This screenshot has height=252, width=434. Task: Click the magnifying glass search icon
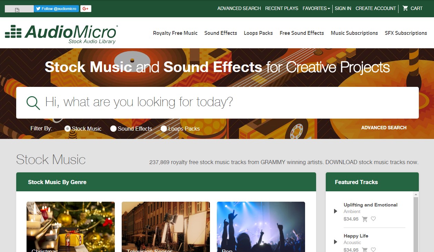(x=33, y=102)
